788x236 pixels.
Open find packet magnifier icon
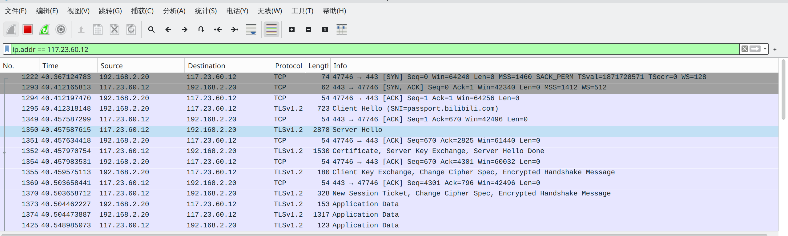coord(151,29)
